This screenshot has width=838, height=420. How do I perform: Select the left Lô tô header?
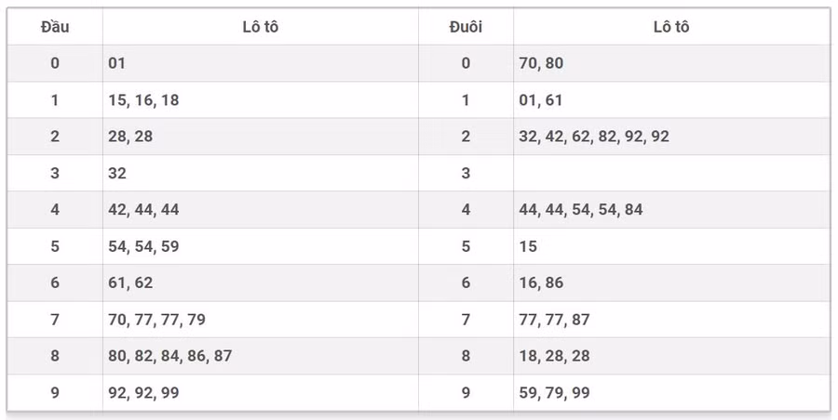coord(260,27)
